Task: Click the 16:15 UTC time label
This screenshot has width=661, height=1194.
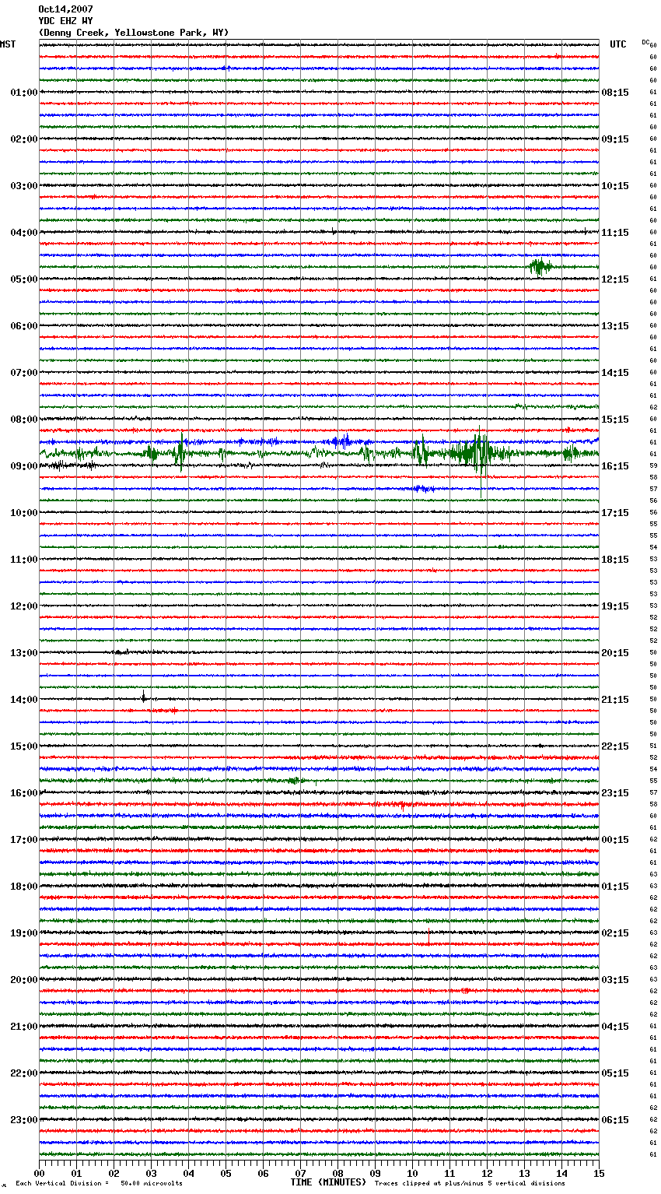Action: [x=615, y=466]
